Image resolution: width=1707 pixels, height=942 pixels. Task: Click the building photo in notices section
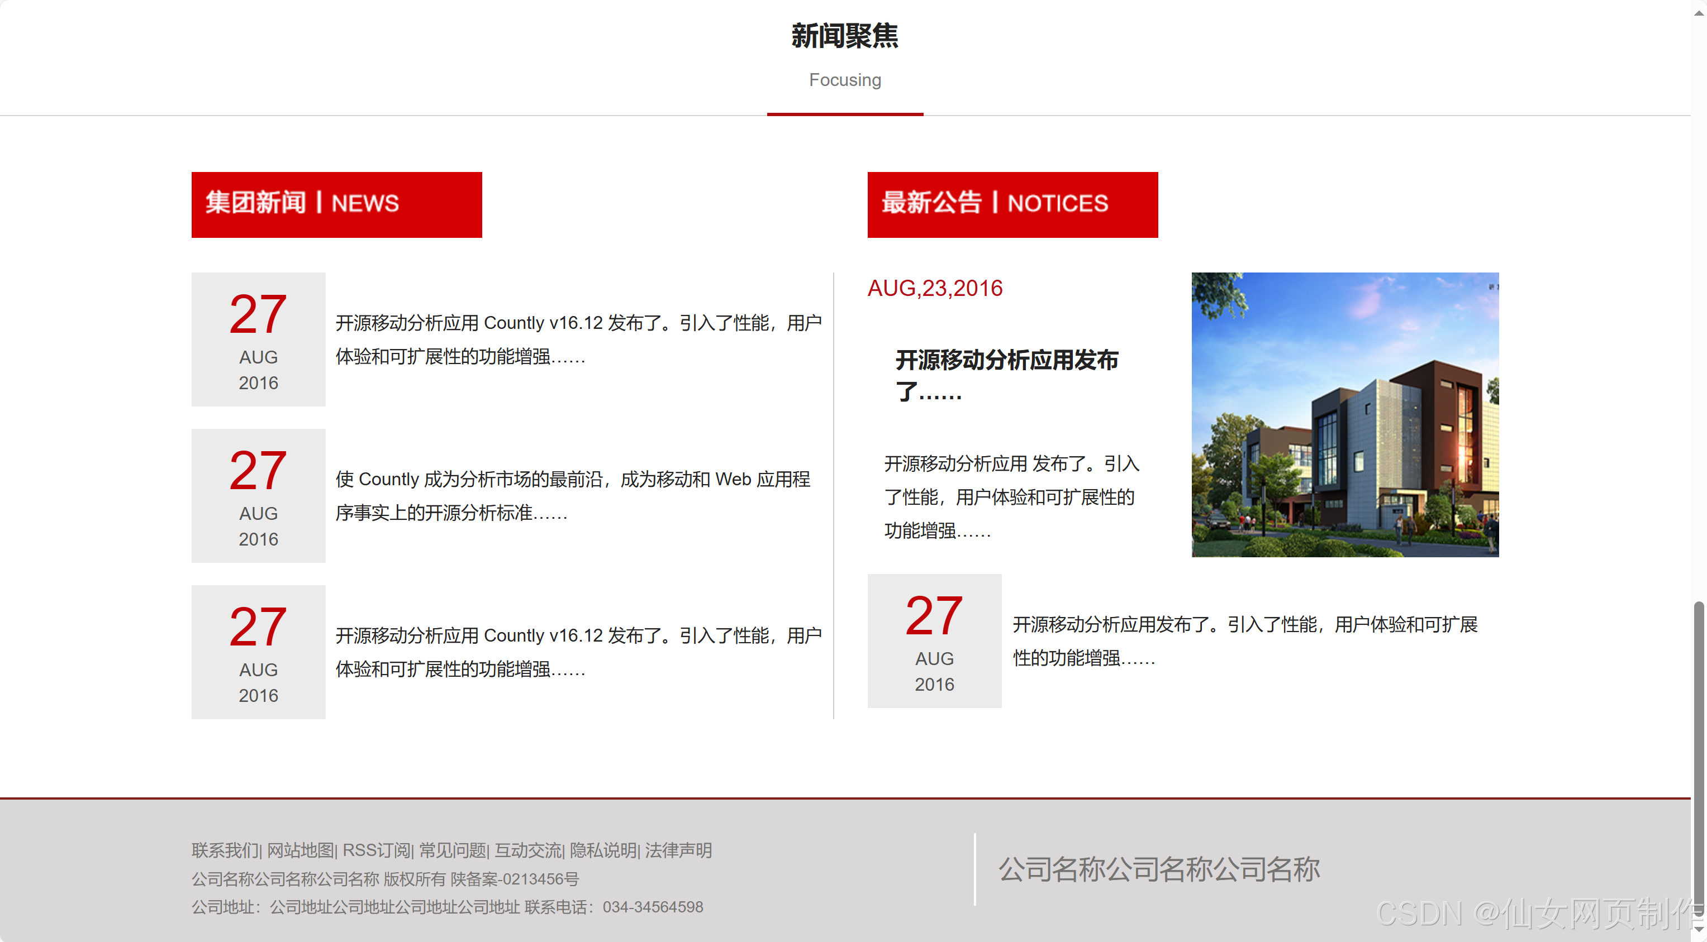pyautogui.click(x=1344, y=414)
